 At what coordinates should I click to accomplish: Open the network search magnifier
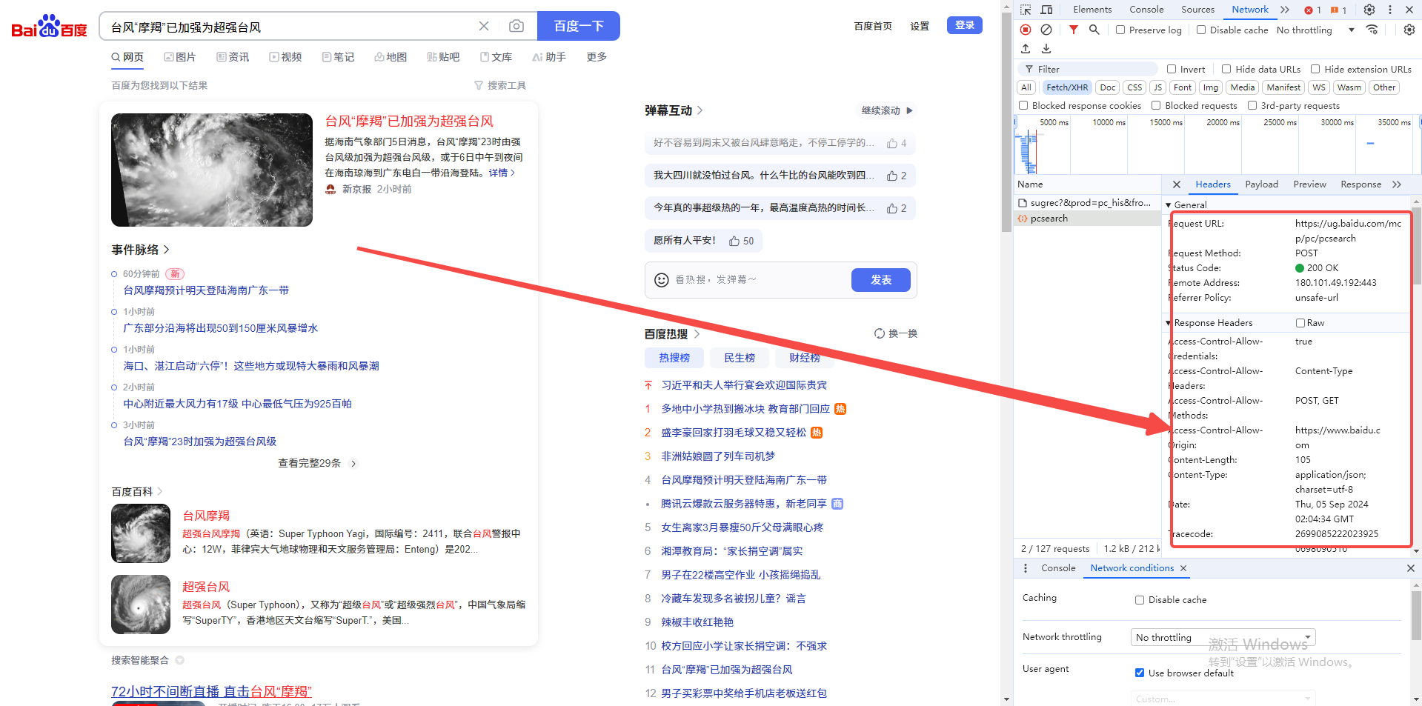coord(1094,30)
